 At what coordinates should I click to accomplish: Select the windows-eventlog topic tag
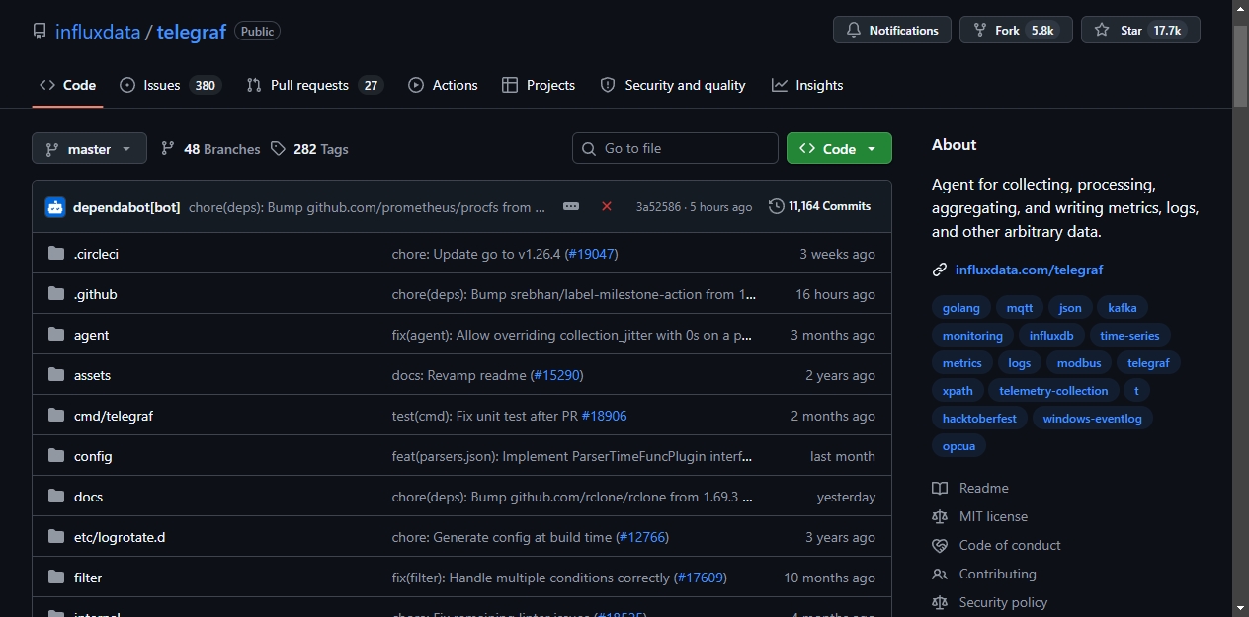pyautogui.click(x=1092, y=419)
